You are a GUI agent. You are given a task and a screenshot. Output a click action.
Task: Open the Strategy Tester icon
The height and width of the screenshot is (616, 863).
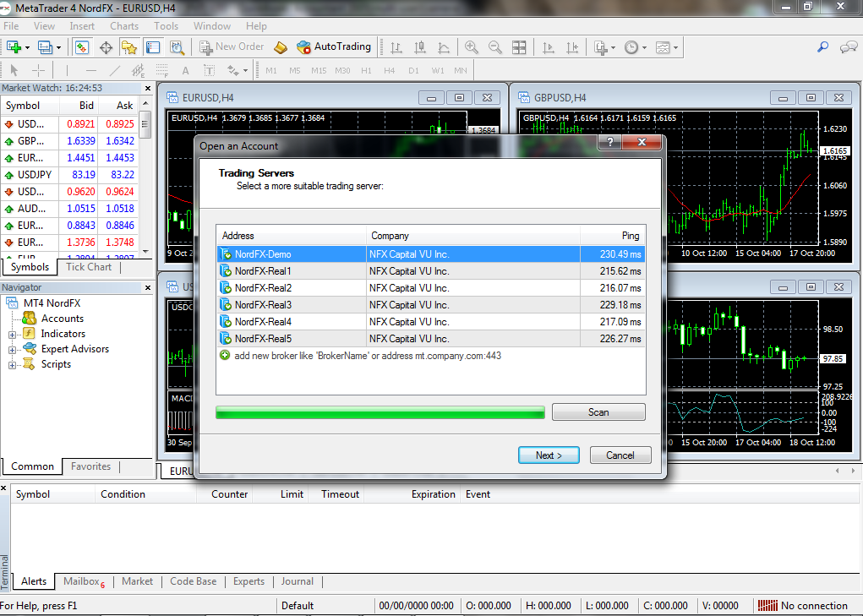coord(177,47)
